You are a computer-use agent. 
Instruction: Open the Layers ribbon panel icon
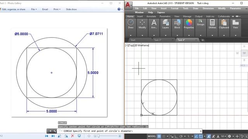(x=165, y=22)
